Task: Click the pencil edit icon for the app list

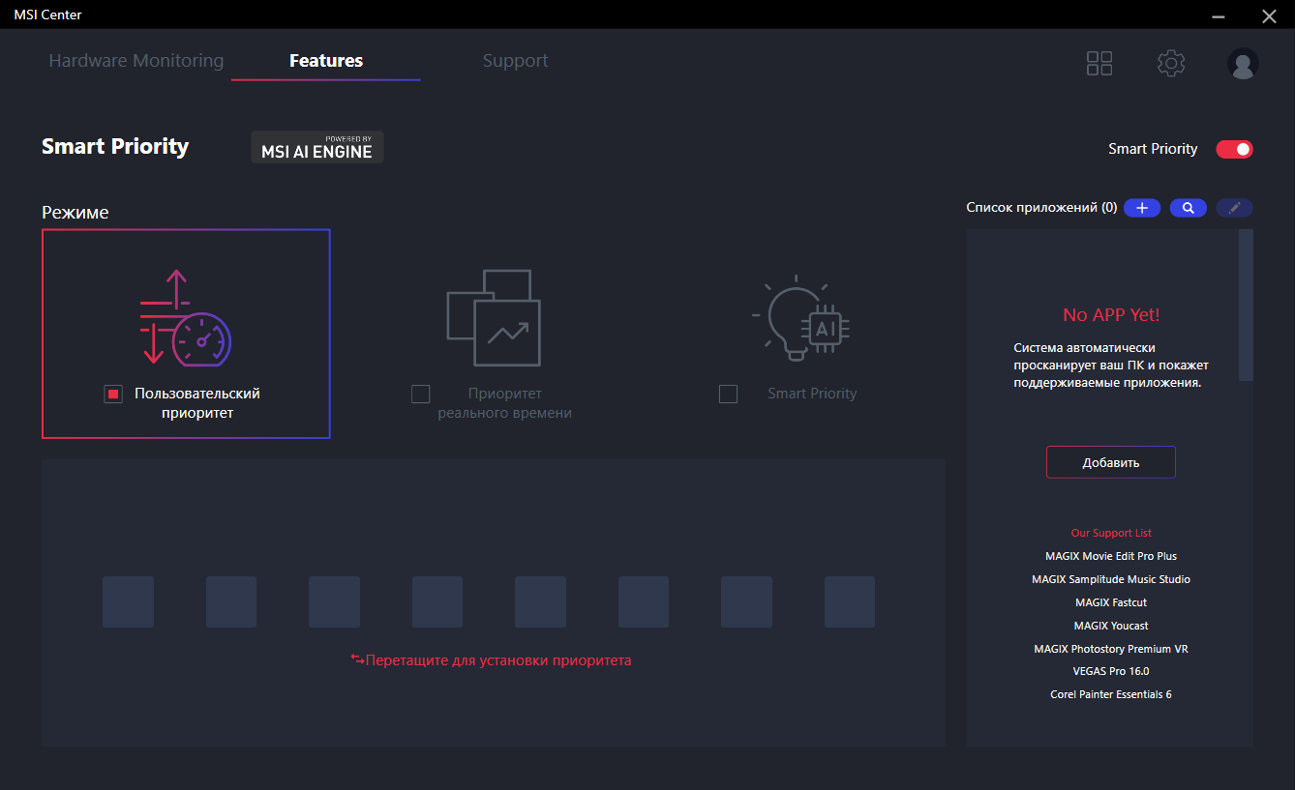Action: coord(1235,208)
